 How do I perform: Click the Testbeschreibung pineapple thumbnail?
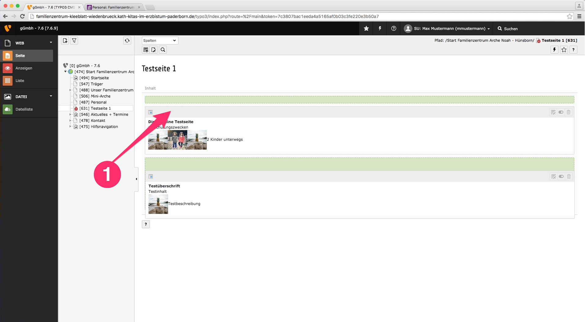pos(158,204)
